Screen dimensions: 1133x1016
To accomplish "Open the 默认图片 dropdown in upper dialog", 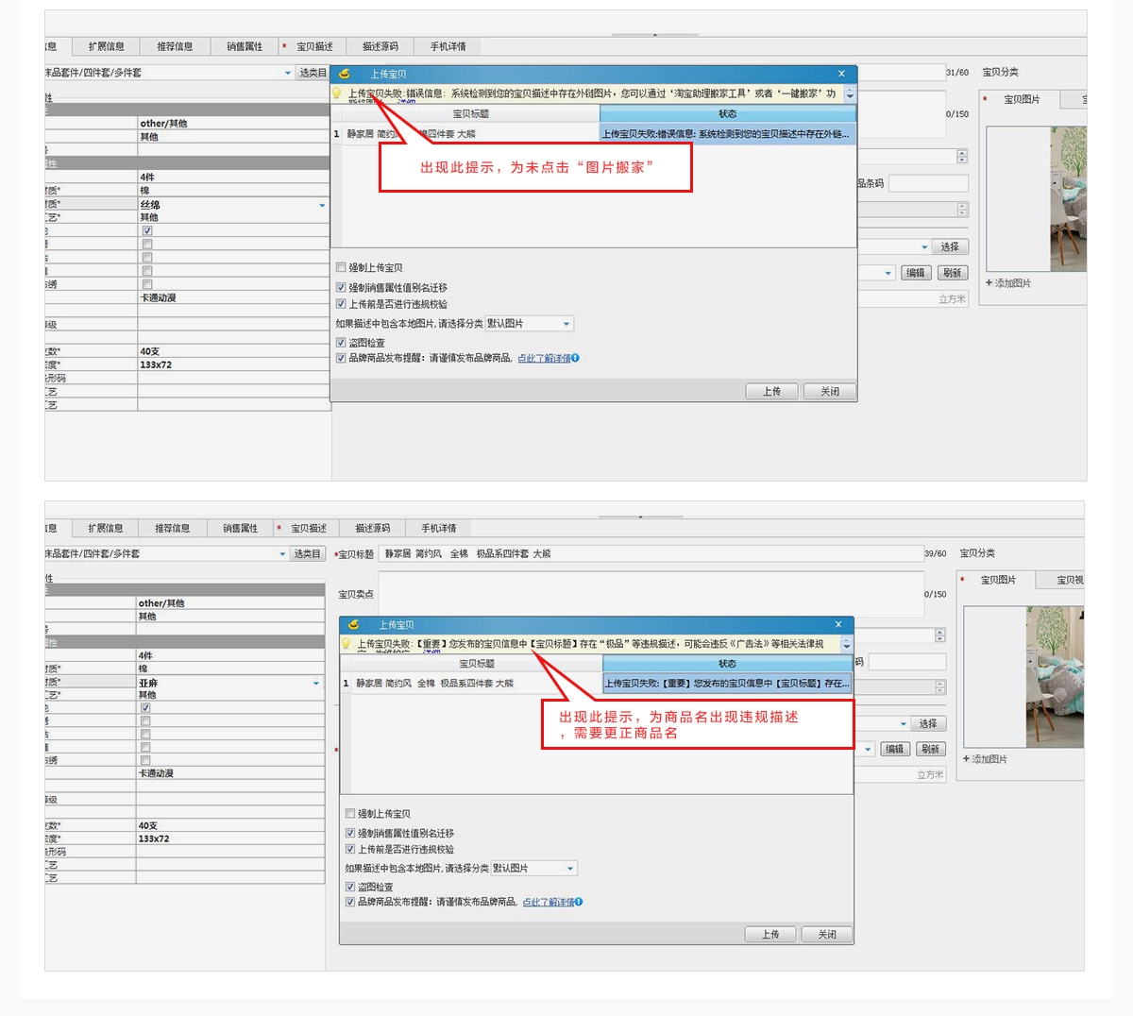I will [x=566, y=324].
